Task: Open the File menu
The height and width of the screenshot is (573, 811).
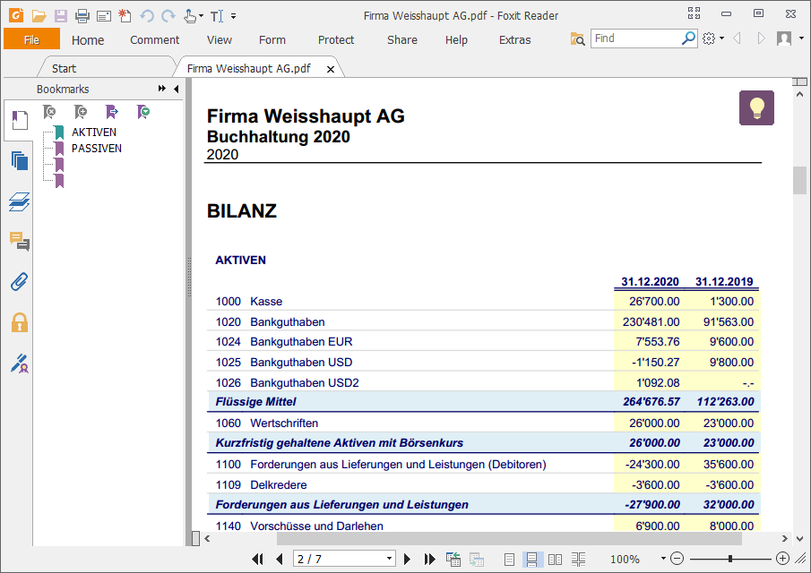Action: pyautogui.click(x=31, y=39)
